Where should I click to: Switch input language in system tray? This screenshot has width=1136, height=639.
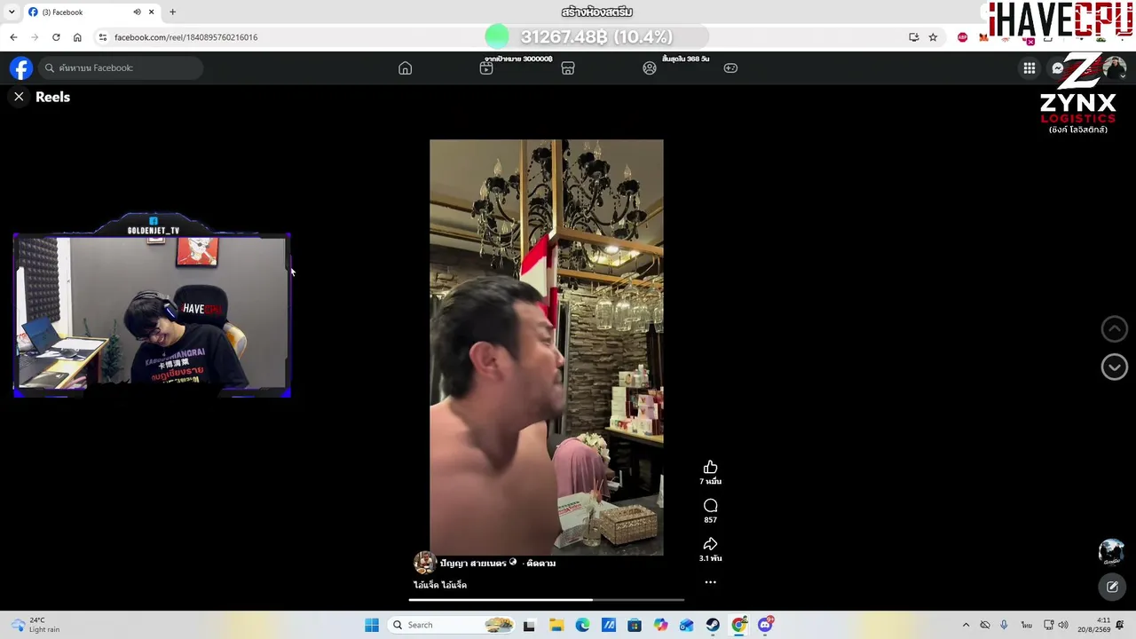coord(1026,625)
